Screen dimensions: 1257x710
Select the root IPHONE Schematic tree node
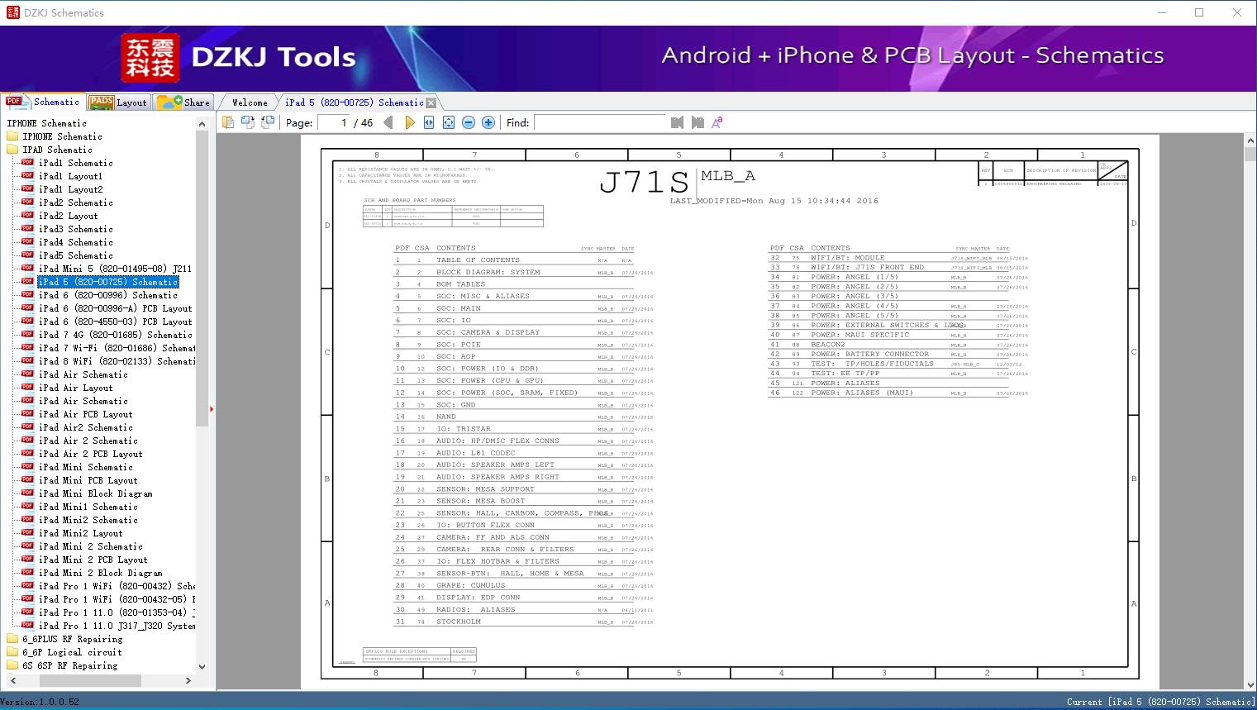click(x=46, y=123)
